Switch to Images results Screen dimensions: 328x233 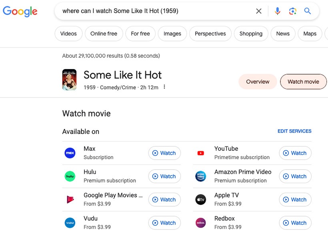pyautogui.click(x=172, y=34)
